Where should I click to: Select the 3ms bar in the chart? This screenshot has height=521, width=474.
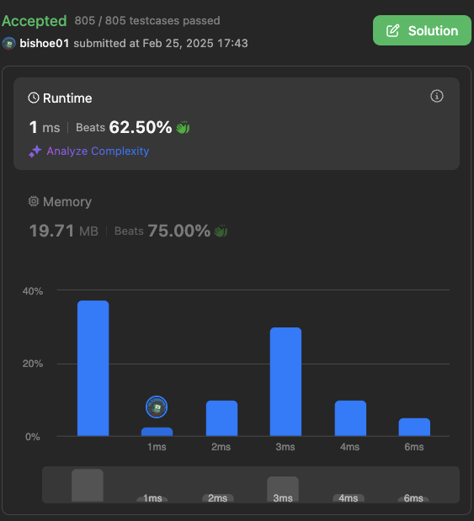pyautogui.click(x=285, y=381)
